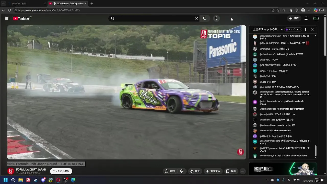The height and width of the screenshot is (184, 327).
Task: Click the トップファン badge in chat header
Action: [x=293, y=29]
